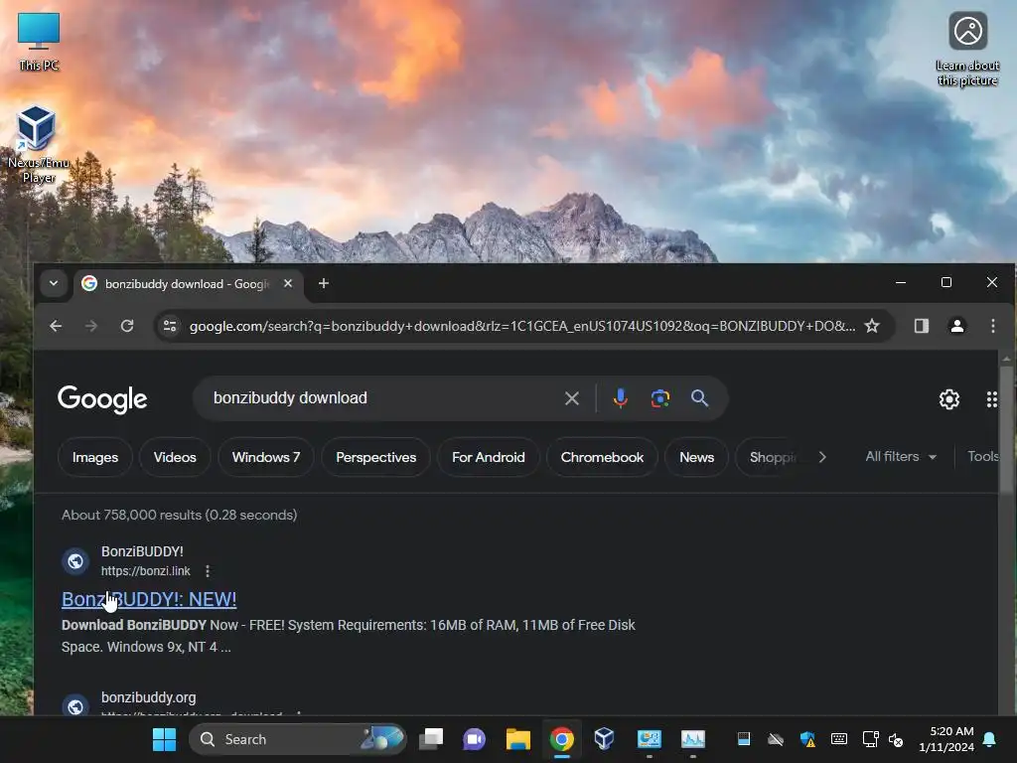The height and width of the screenshot is (763, 1017).
Task: Open Chrome three-dot menu
Action: 993,326
